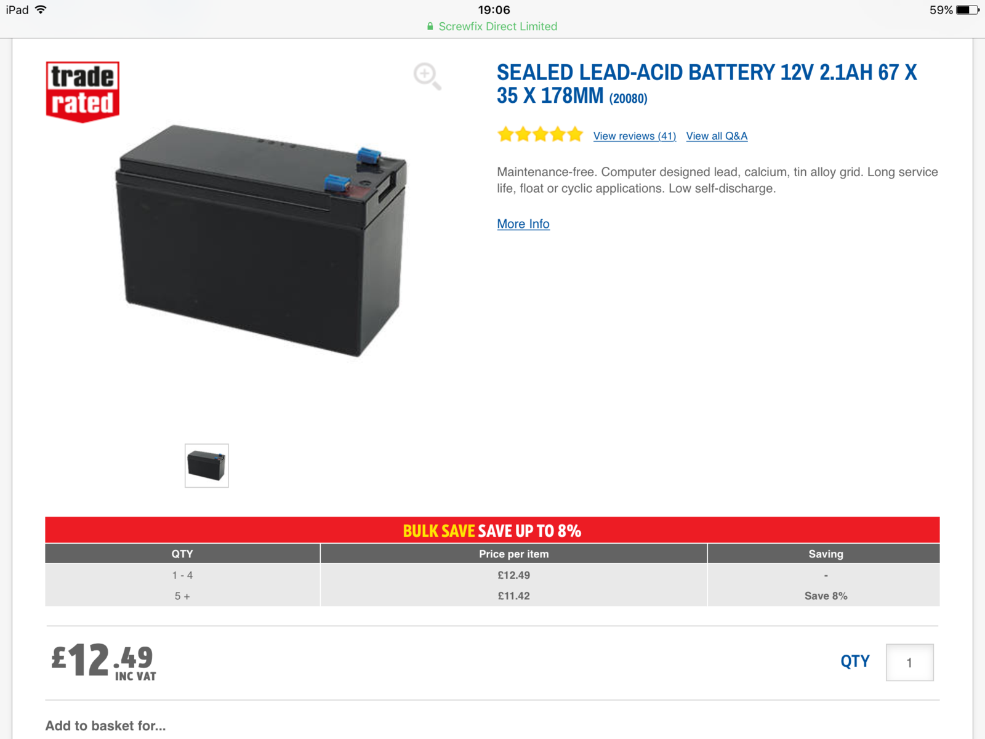985x739 pixels.
Task: Click the More Info link
Action: coord(523,224)
